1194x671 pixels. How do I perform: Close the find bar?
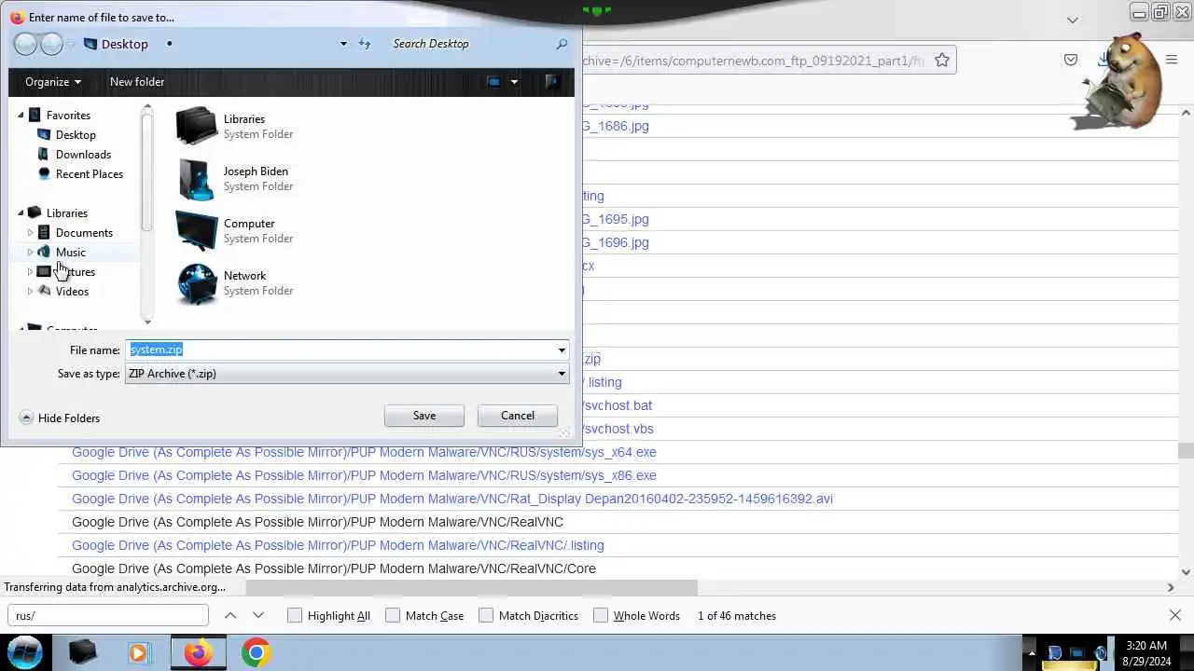[x=1175, y=615]
